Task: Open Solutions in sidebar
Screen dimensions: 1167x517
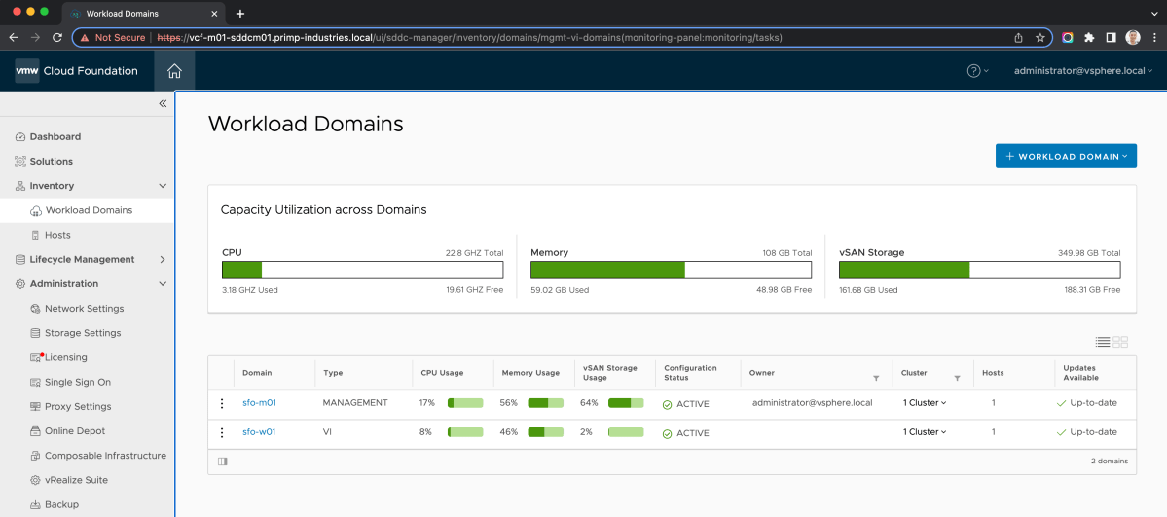Action: tap(52, 162)
